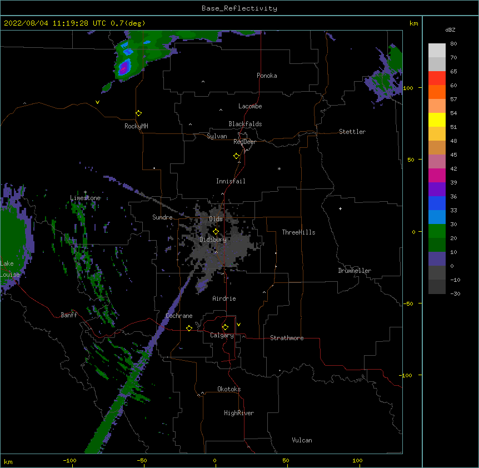Pick the light gray swatch between 80 and 70 dBZ

(x=437, y=51)
